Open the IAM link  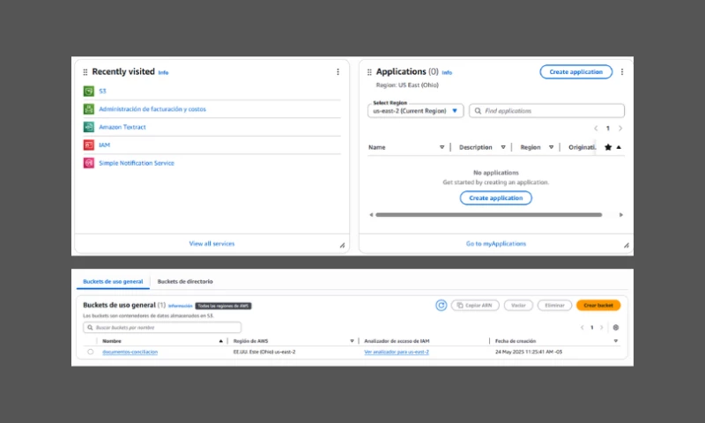[x=104, y=145]
